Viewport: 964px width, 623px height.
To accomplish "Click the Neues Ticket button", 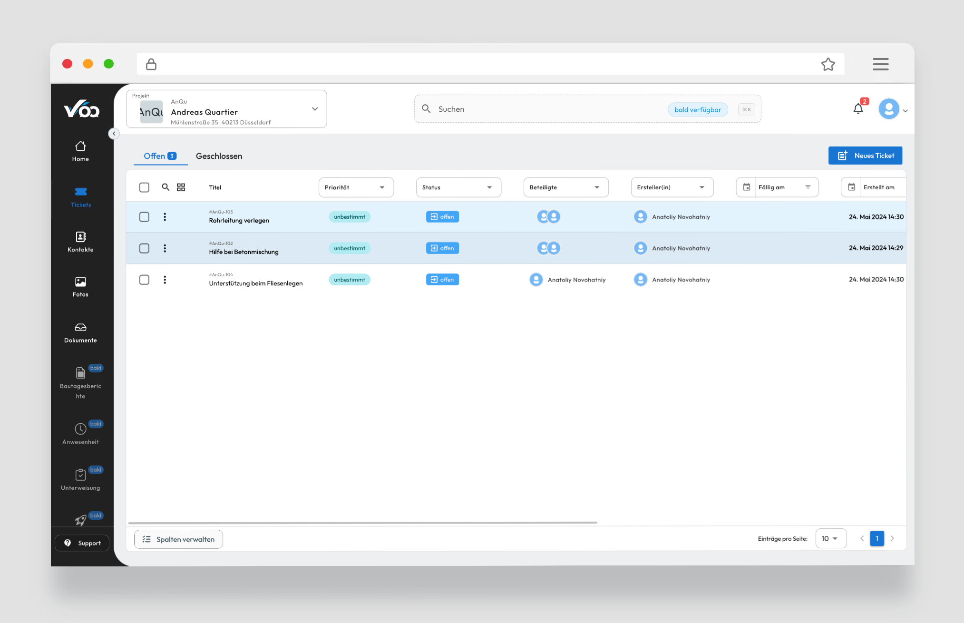I will tap(865, 156).
